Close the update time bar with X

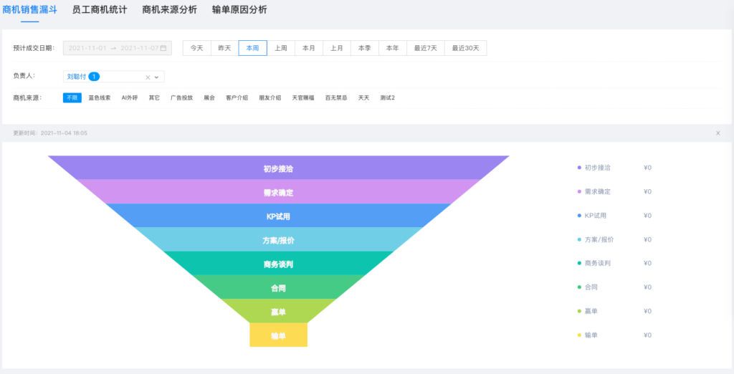(718, 133)
